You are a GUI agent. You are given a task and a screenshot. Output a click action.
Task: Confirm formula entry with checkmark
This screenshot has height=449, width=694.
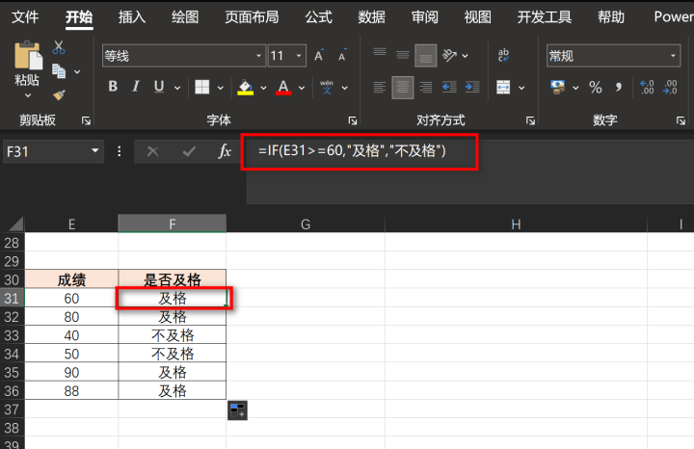click(189, 151)
